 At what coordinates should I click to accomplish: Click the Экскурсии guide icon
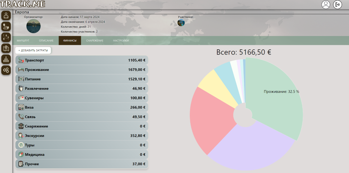point(21,136)
